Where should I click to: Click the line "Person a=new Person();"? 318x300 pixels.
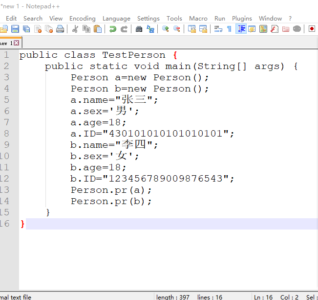pyautogui.click(x=140, y=78)
